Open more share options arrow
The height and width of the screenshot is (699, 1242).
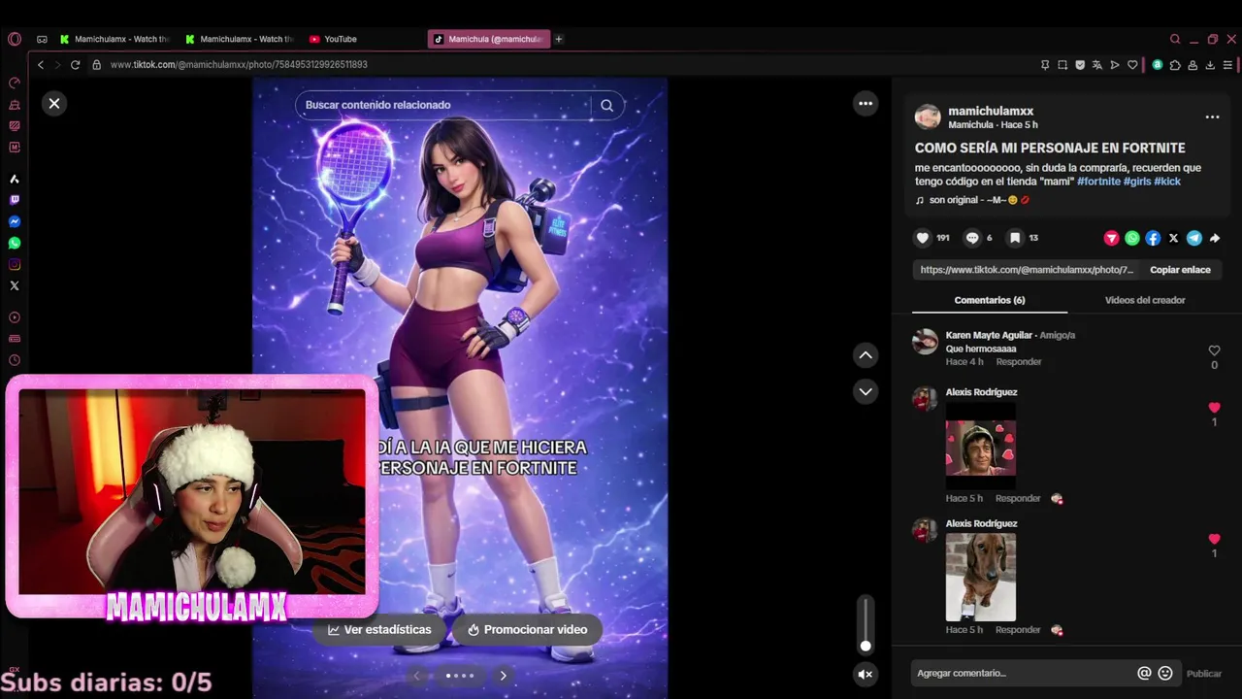point(1215,238)
